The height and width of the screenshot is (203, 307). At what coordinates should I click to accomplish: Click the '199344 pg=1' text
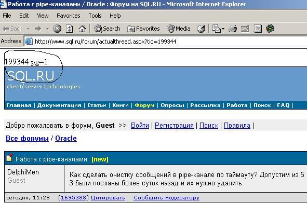click(26, 62)
